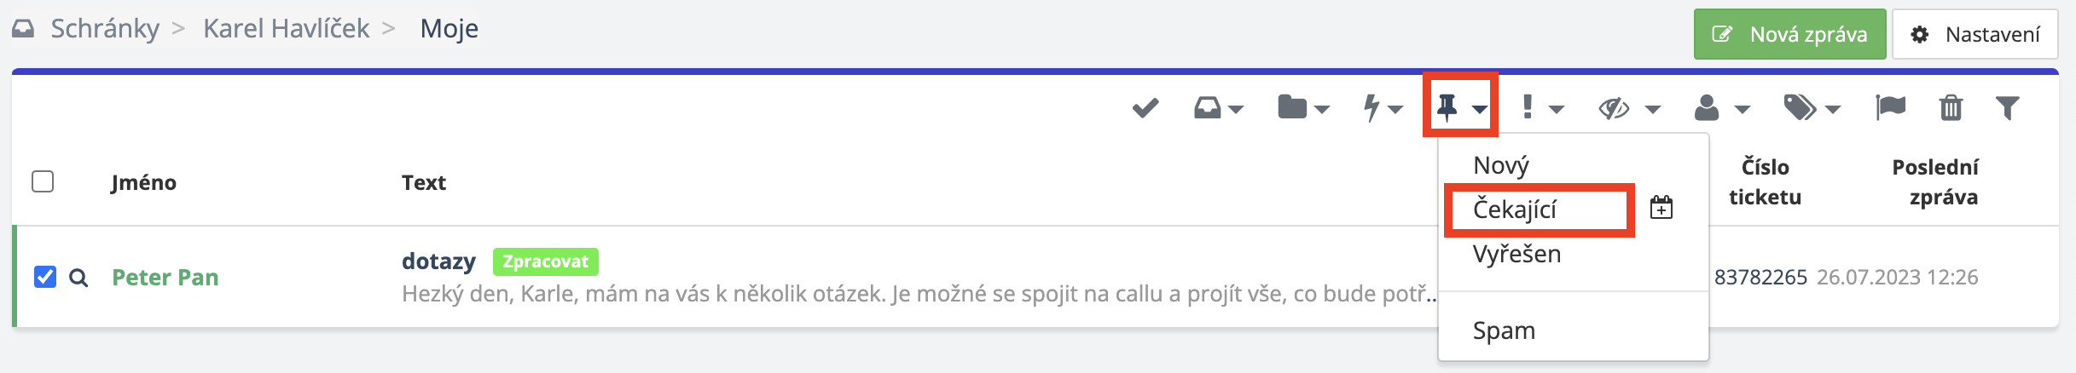Image resolution: width=2076 pixels, height=373 pixels.
Task: Click the trash bin delete icon
Action: tap(1951, 108)
